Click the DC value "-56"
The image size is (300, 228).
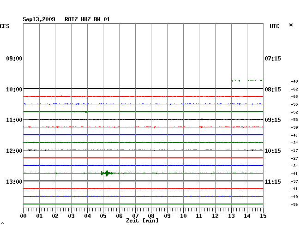(x=294, y=204)
